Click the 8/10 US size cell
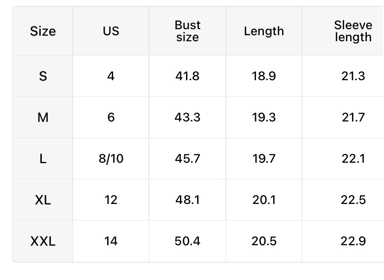 pyautogui.click(x=111, y=159)
